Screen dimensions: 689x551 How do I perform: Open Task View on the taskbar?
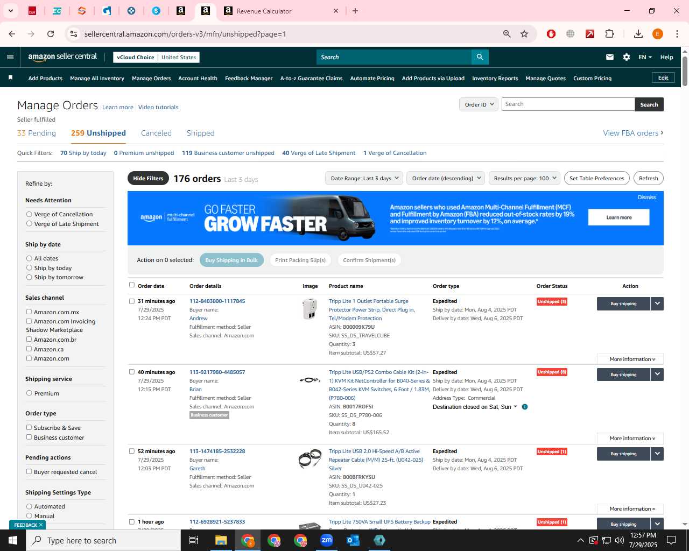tap(194, 540)
